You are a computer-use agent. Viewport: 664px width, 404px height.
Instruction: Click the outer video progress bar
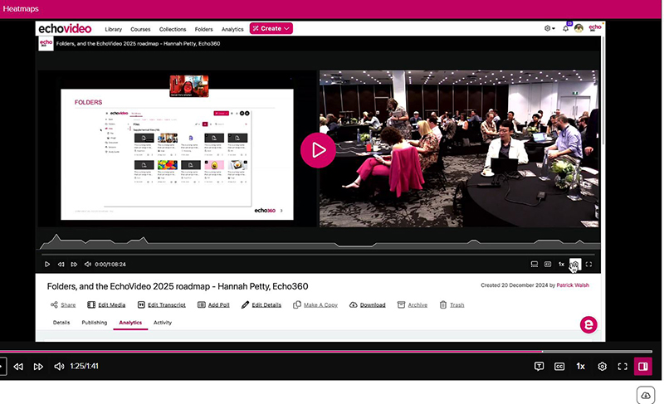326,352
